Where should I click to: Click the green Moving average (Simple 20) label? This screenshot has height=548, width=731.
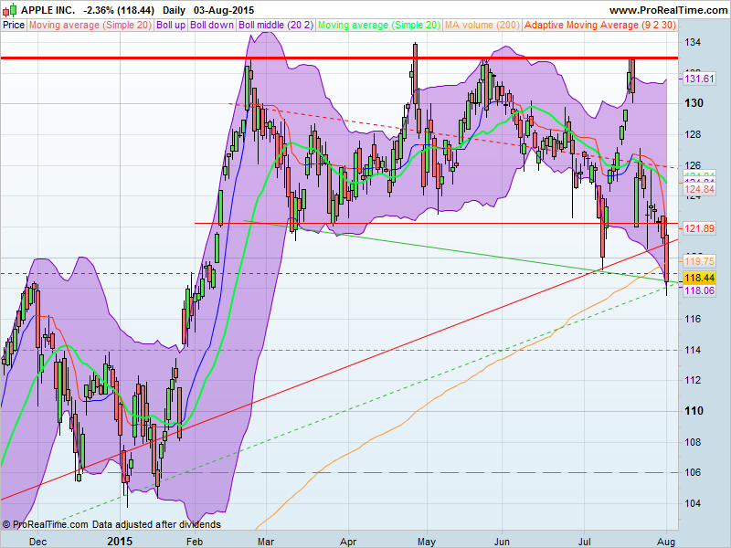point(379,26)
